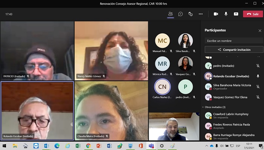The width and height of the screenshot is (264, 150).
Task: Click pedro (Invitado) muted mic icon
Action: coord(258,66)
